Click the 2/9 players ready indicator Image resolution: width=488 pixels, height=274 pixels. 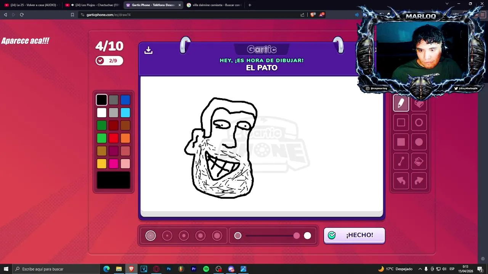pos(109,61)
